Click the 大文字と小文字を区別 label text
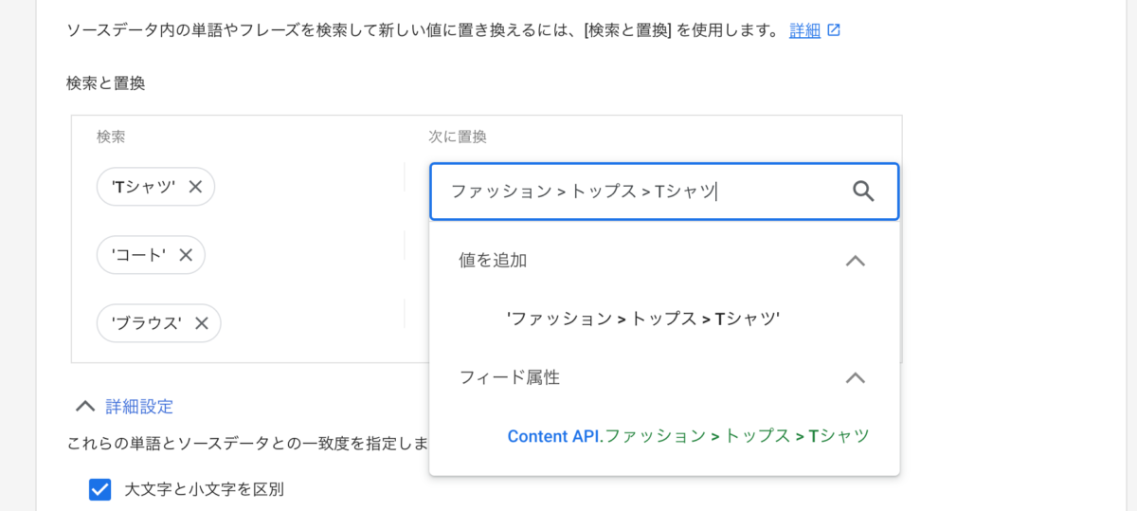 pos(205,490)
